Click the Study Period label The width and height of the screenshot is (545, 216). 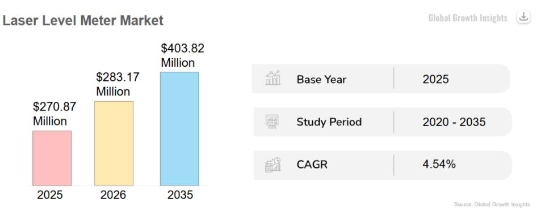pos(329,122)
